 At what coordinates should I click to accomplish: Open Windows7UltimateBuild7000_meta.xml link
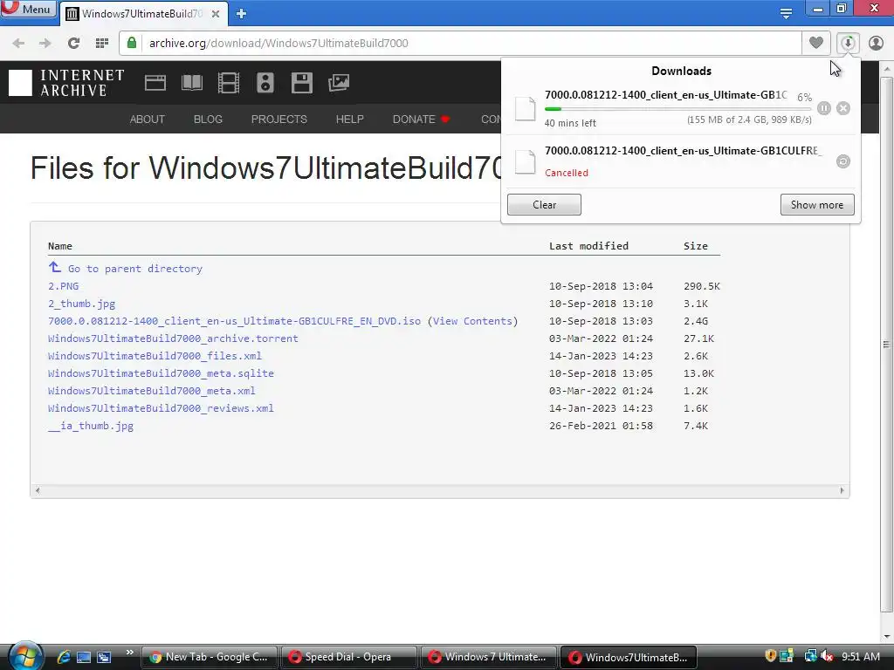pos(152,391)
